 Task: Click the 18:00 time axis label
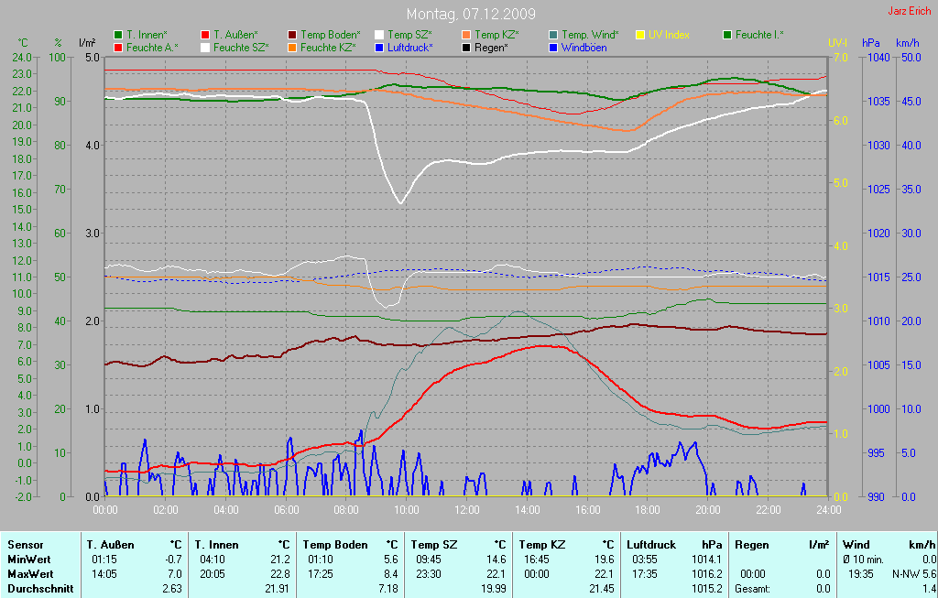(648, 510)
